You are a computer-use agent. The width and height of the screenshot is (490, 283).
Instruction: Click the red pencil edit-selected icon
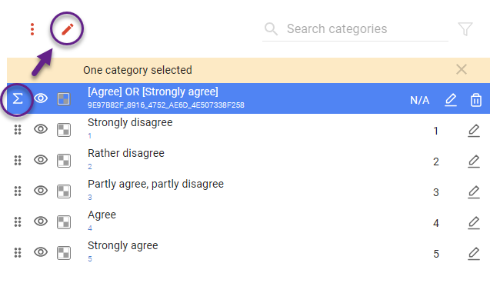click(x=67, y=29)
